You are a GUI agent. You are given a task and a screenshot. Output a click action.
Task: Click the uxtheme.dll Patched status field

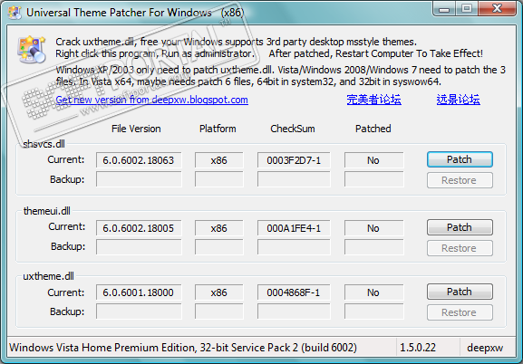[374, 292]
